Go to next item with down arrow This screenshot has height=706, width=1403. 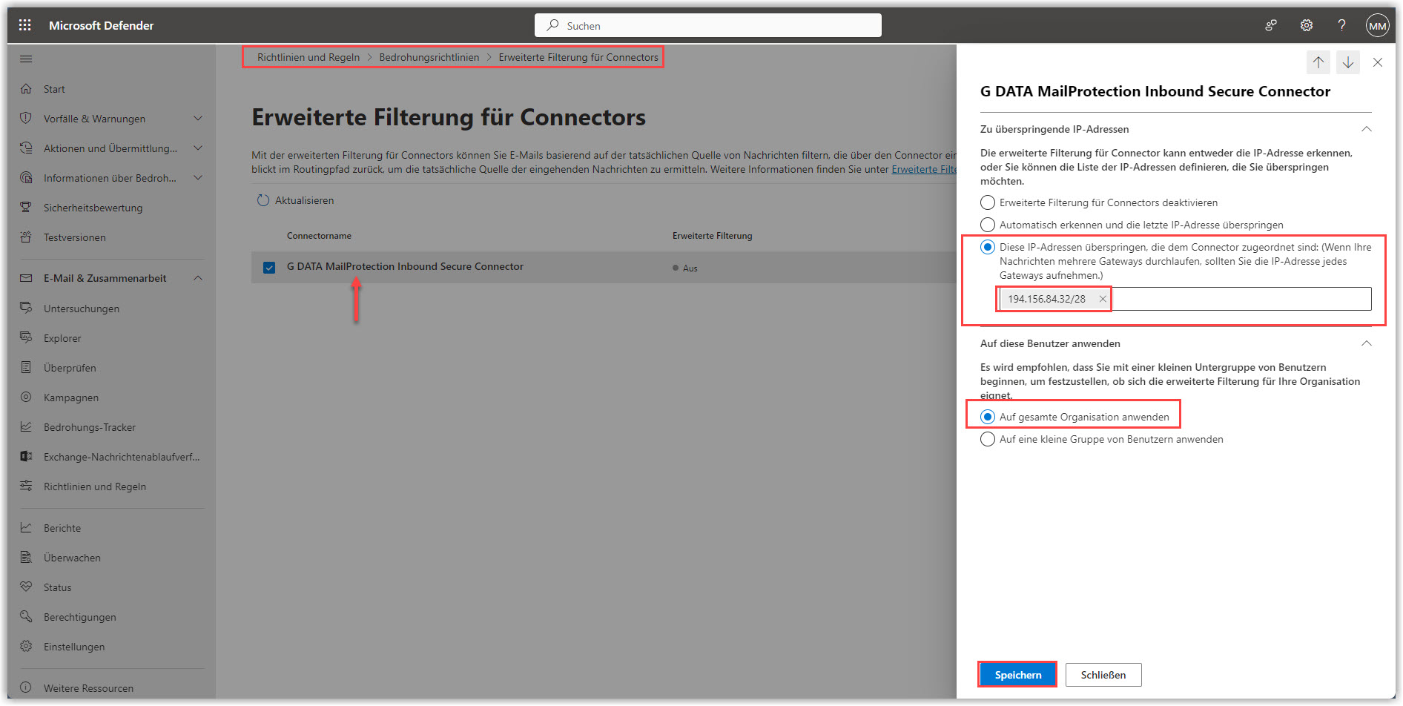coord(1348,62)
